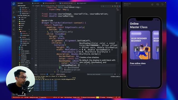Switch to home_screen.dart editor tab
This screenshot has width=178, height=100.
[x=50, y=3]
